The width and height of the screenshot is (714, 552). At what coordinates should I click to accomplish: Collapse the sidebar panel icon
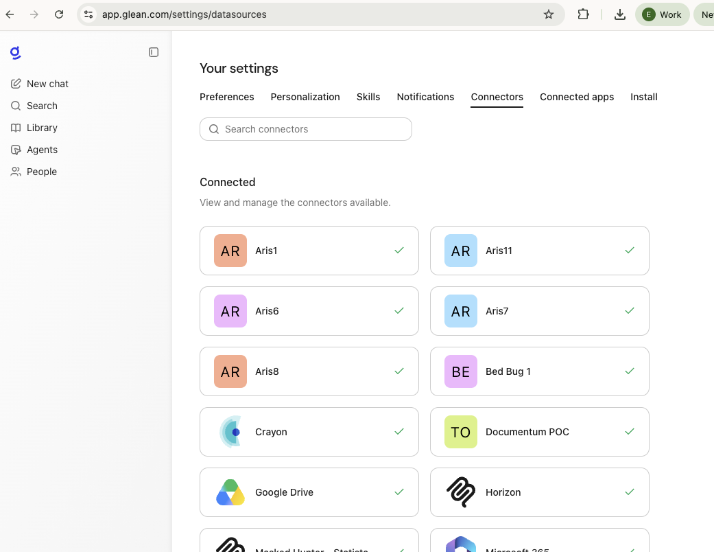point(154,52)
